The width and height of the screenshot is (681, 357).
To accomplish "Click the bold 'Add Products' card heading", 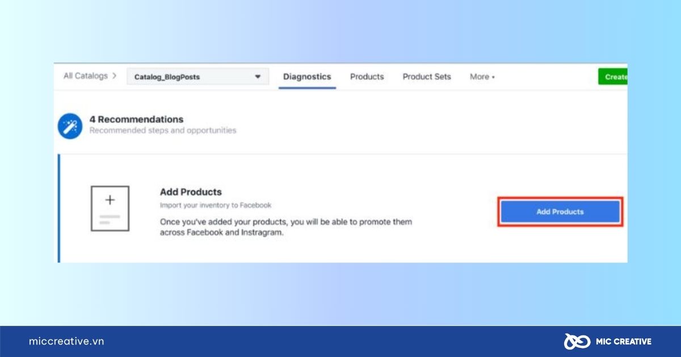I will (191, 192).
